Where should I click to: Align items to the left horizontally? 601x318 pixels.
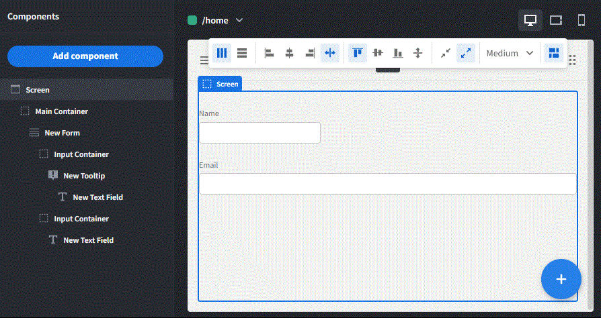[x=270, y=53]
